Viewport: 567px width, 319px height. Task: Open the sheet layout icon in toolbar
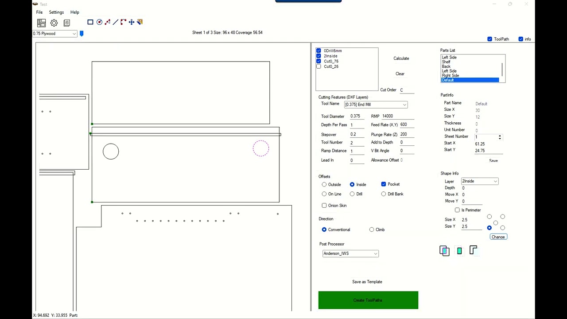[41, 23]
